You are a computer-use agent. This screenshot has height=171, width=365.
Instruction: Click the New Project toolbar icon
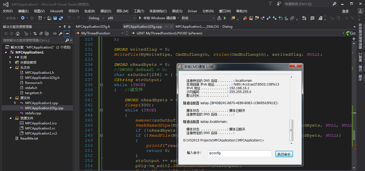[x=40, y=18]
